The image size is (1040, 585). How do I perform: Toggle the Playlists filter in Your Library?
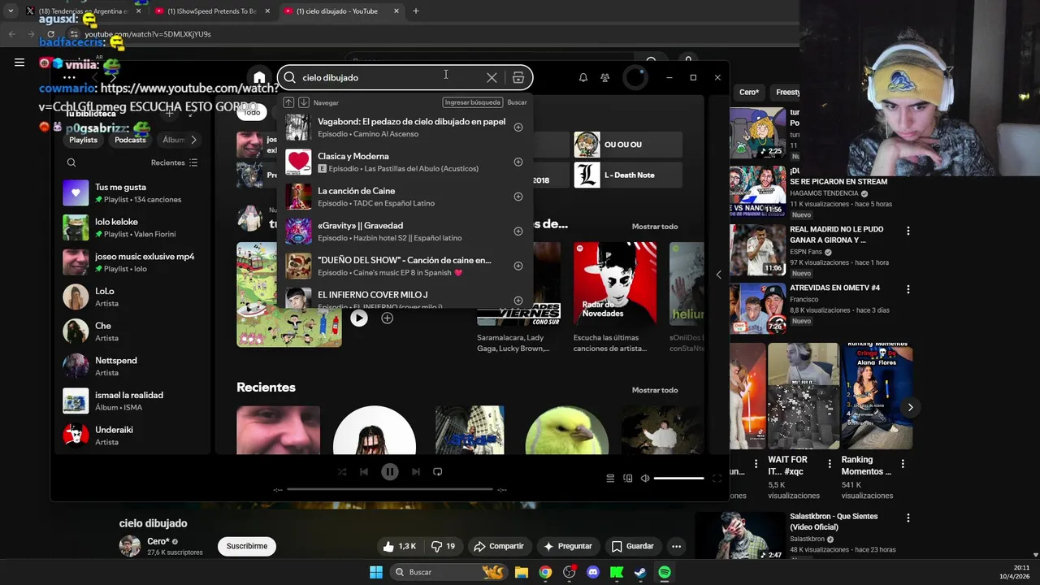(x=83, y=140)
